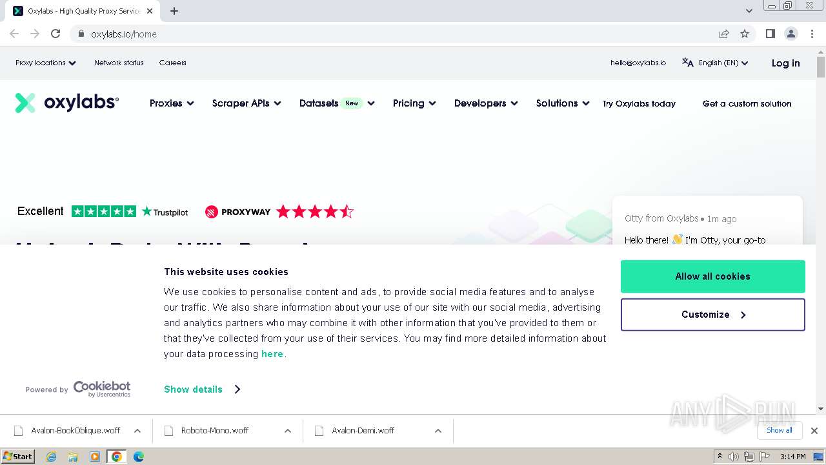The image size is (826, 465).
Task: Open the English (EN) language dropdown
Action: (723, 63)
